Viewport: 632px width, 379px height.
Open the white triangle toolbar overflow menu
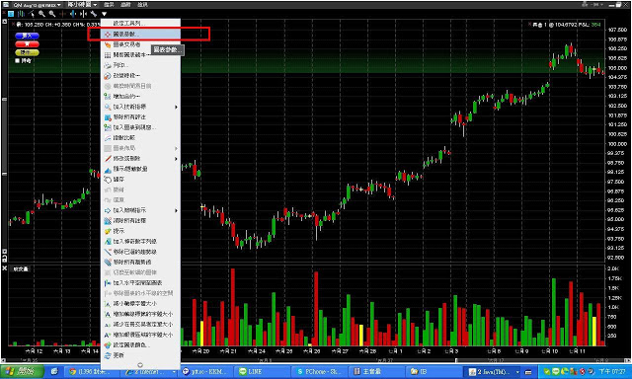point(104,14)
